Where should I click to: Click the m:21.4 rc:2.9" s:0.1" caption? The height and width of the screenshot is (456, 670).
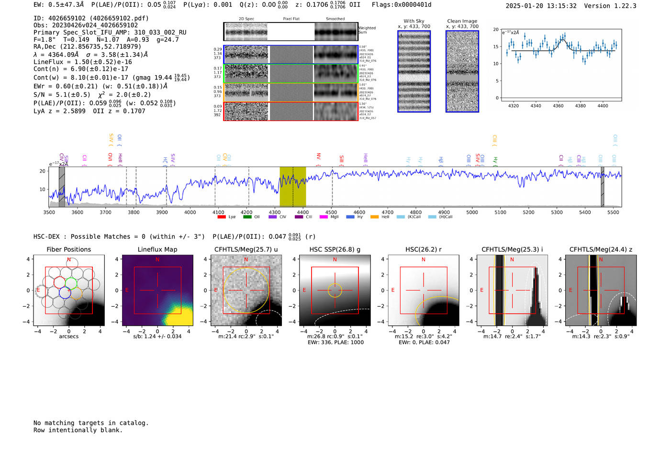tap(246, 336)
